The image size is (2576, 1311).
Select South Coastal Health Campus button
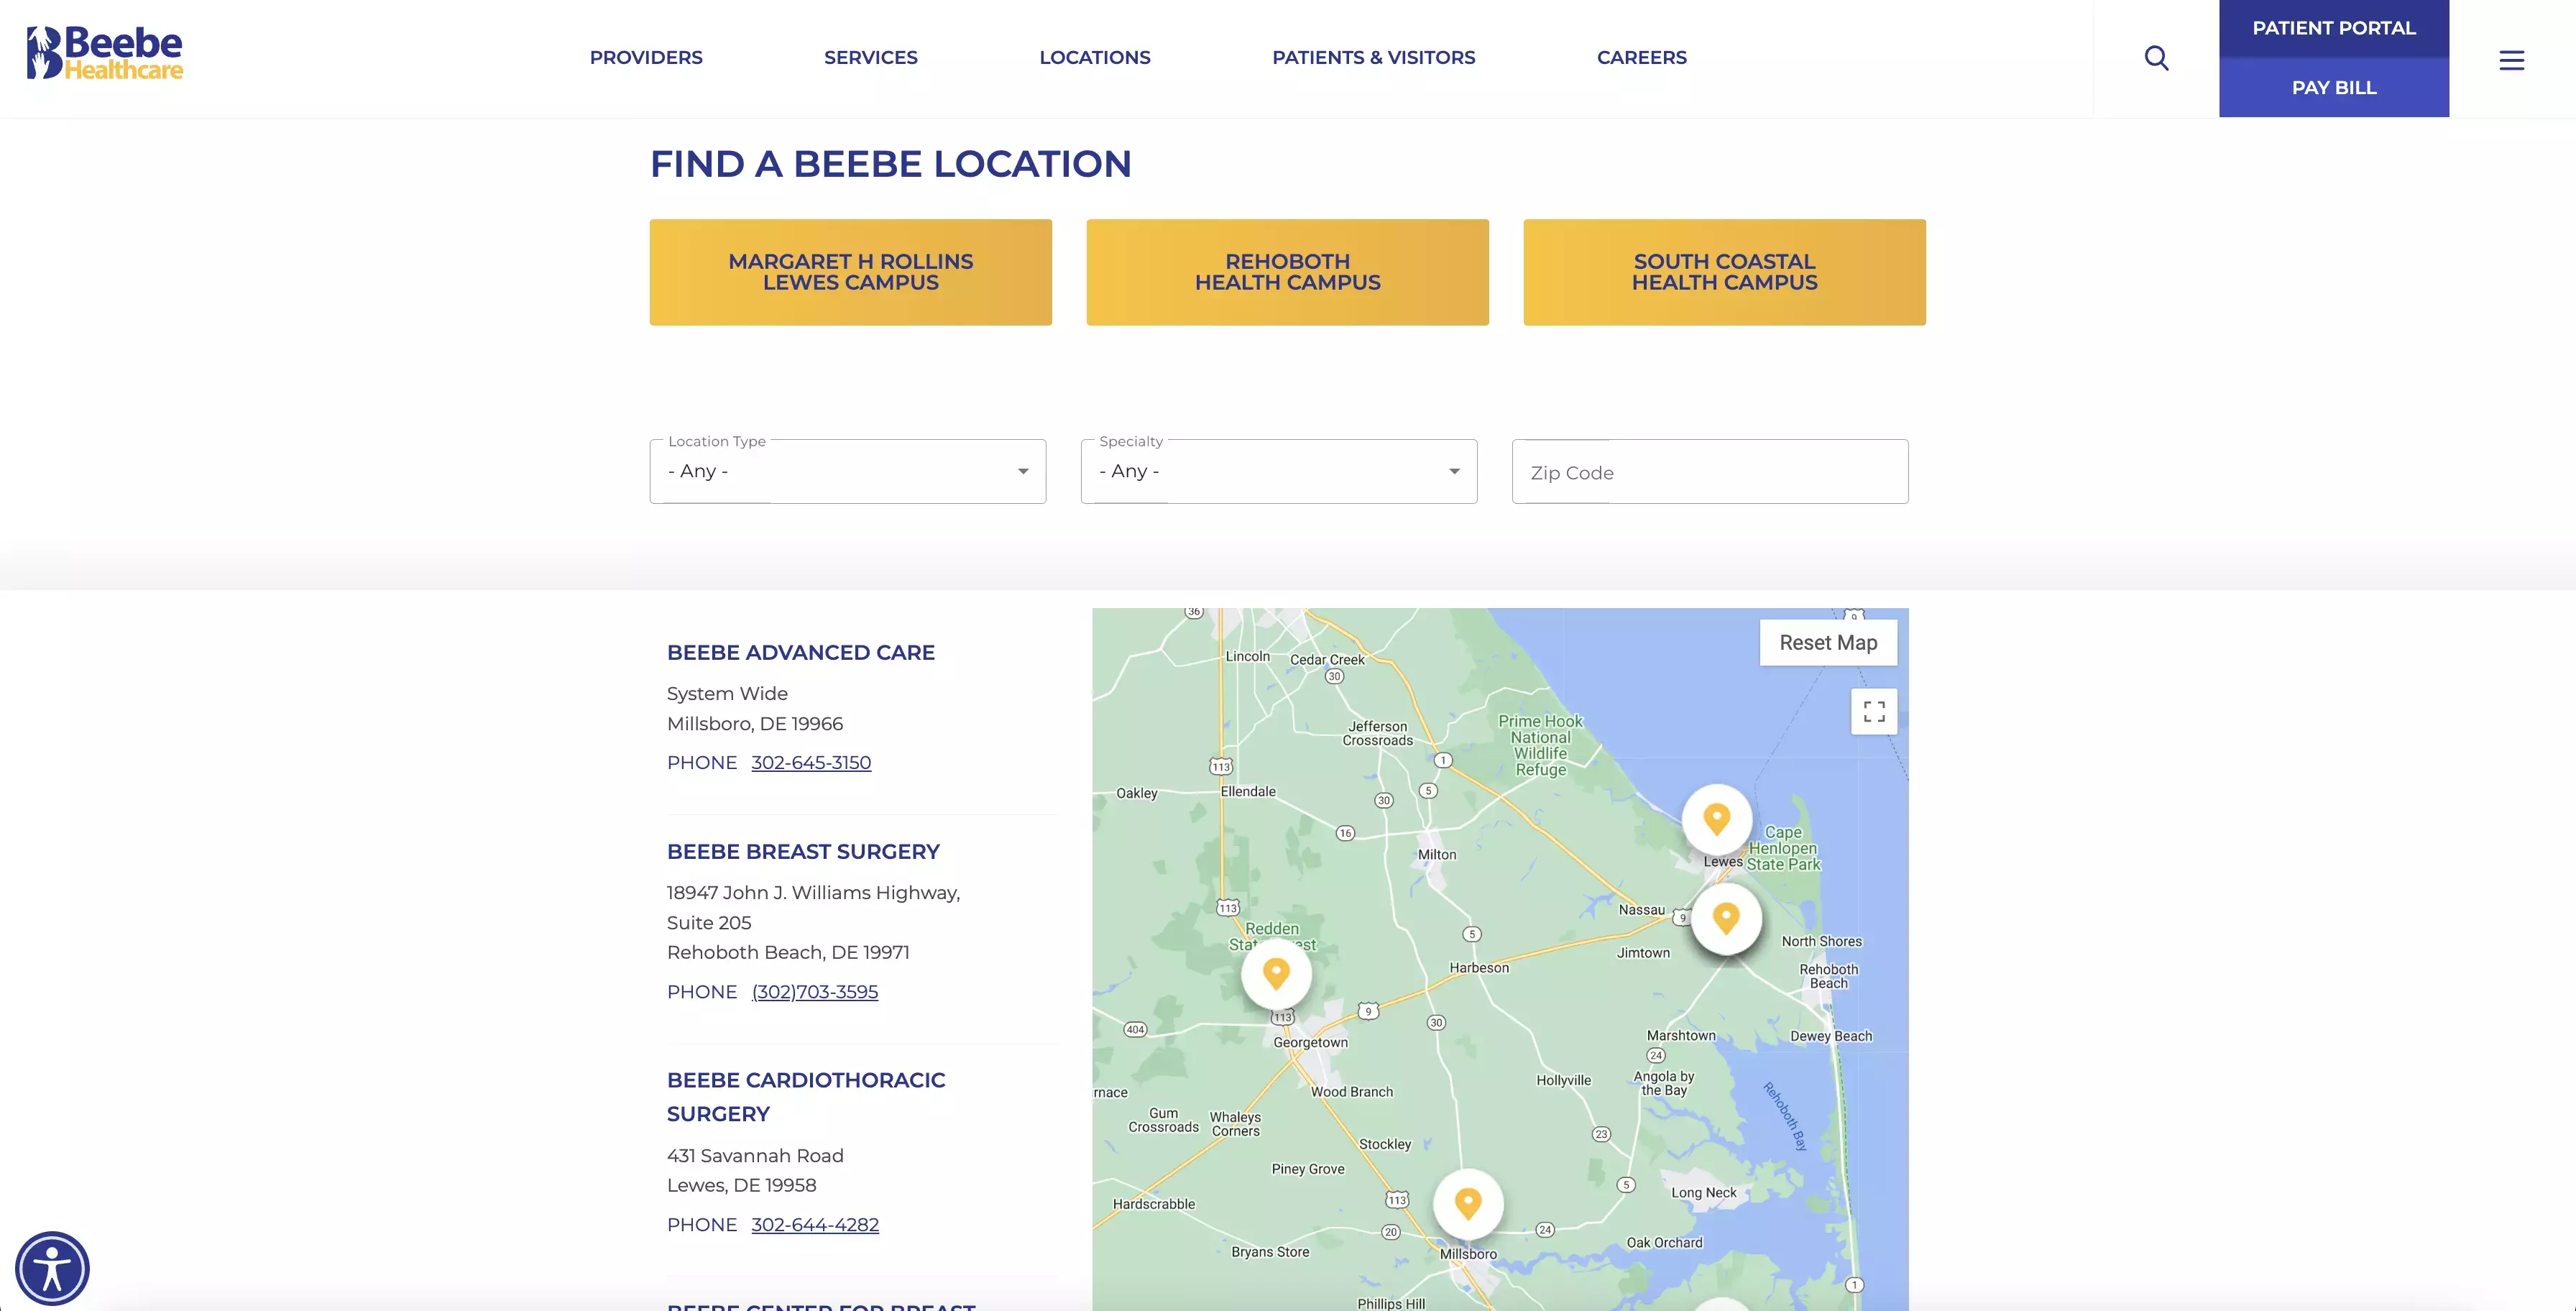(1724, 272)
